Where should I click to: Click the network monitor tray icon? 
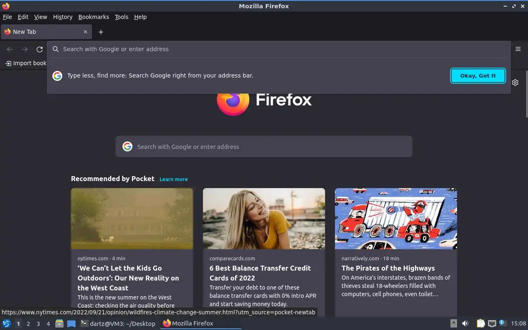click(x=492, y=323)
